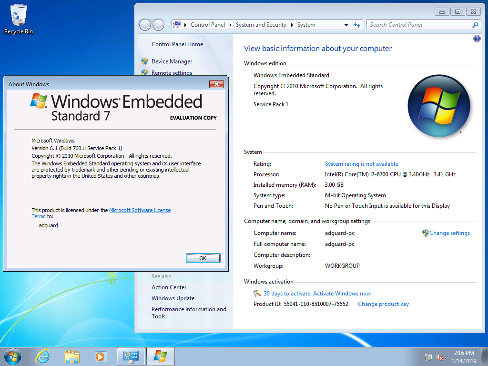Close the About Windows dialog
Viewport: 488px width, 366px height.
[x=217, y=84]
